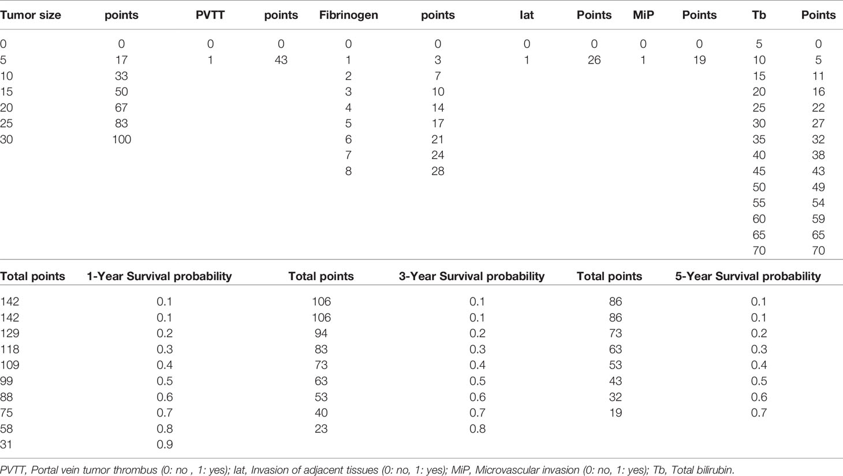
Task: Click the 1-Year Survival probability header
Action: 159,277
